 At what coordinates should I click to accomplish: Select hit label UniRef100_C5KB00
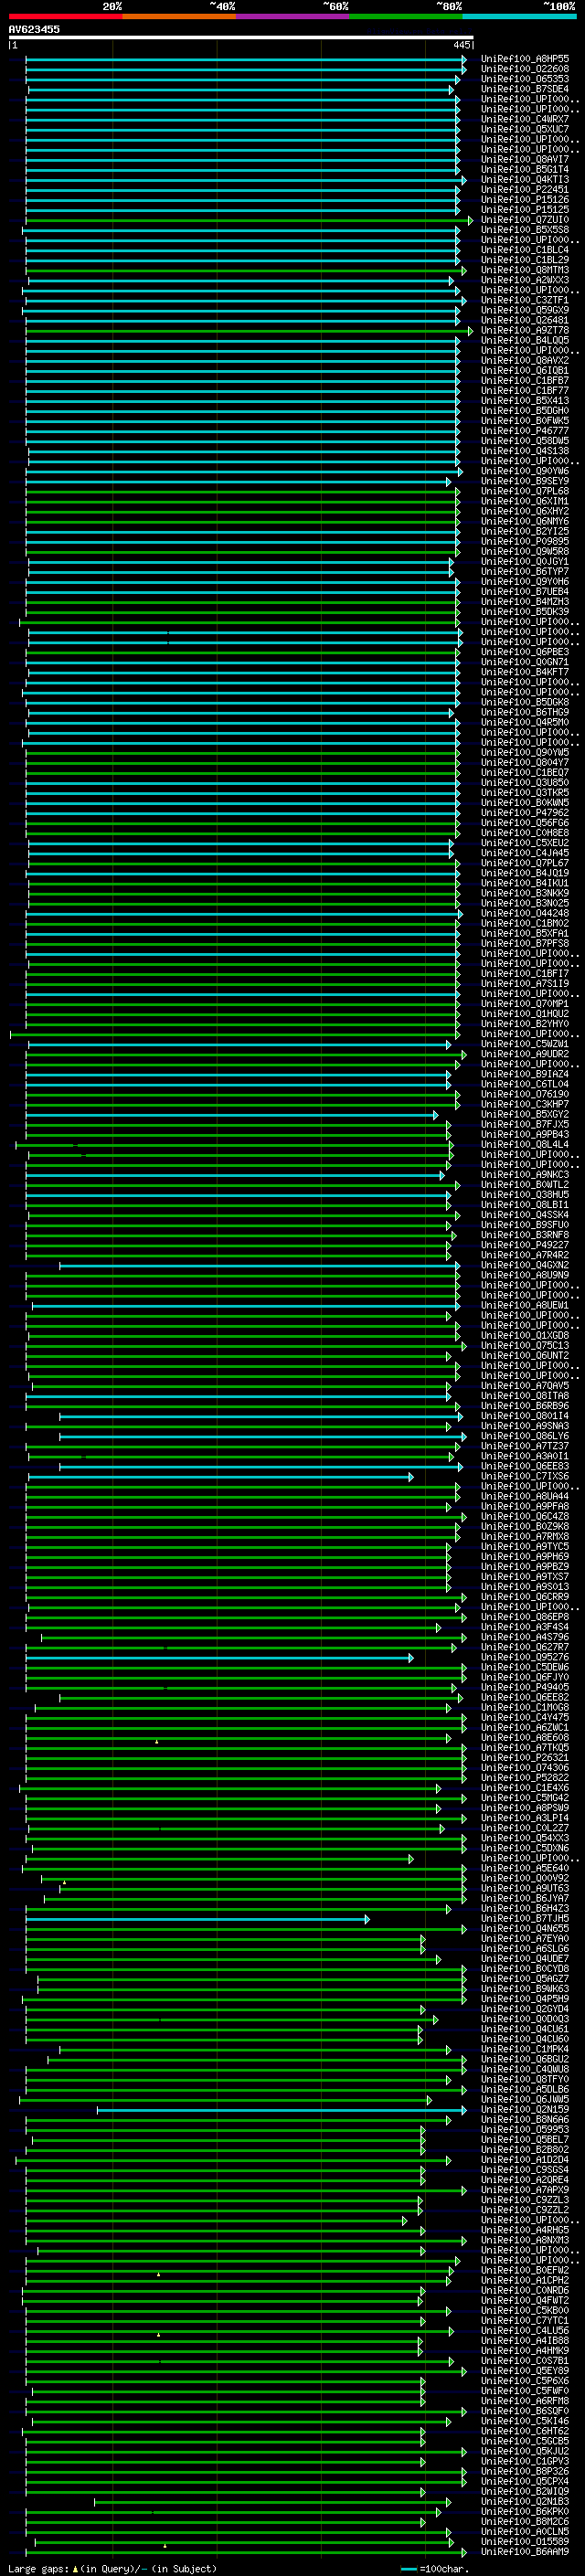[x=525, y=2310]
